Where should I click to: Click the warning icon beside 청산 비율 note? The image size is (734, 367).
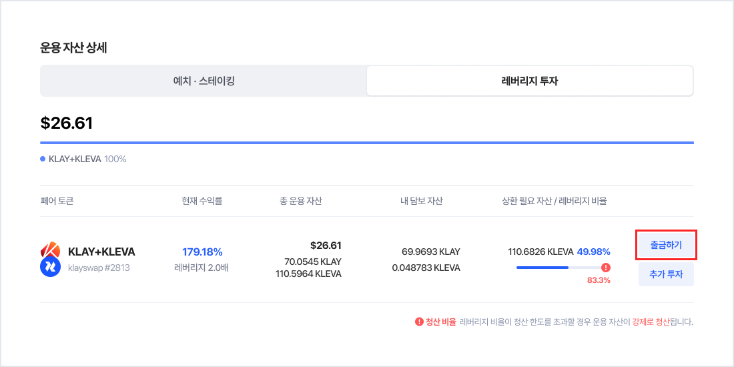[419, 322]
